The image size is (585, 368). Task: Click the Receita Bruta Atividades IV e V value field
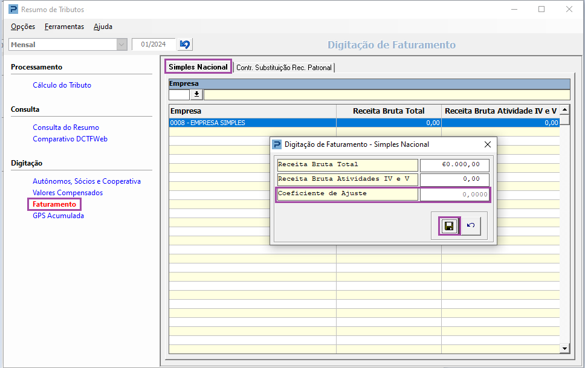(x=454, y=179)
